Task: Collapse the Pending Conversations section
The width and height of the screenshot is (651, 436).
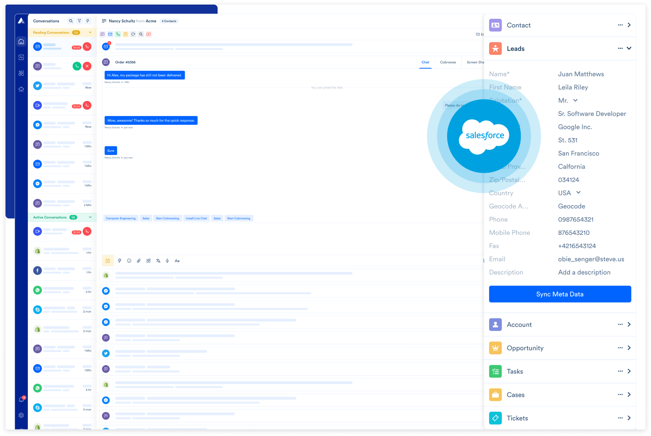Action: (90, 32)
